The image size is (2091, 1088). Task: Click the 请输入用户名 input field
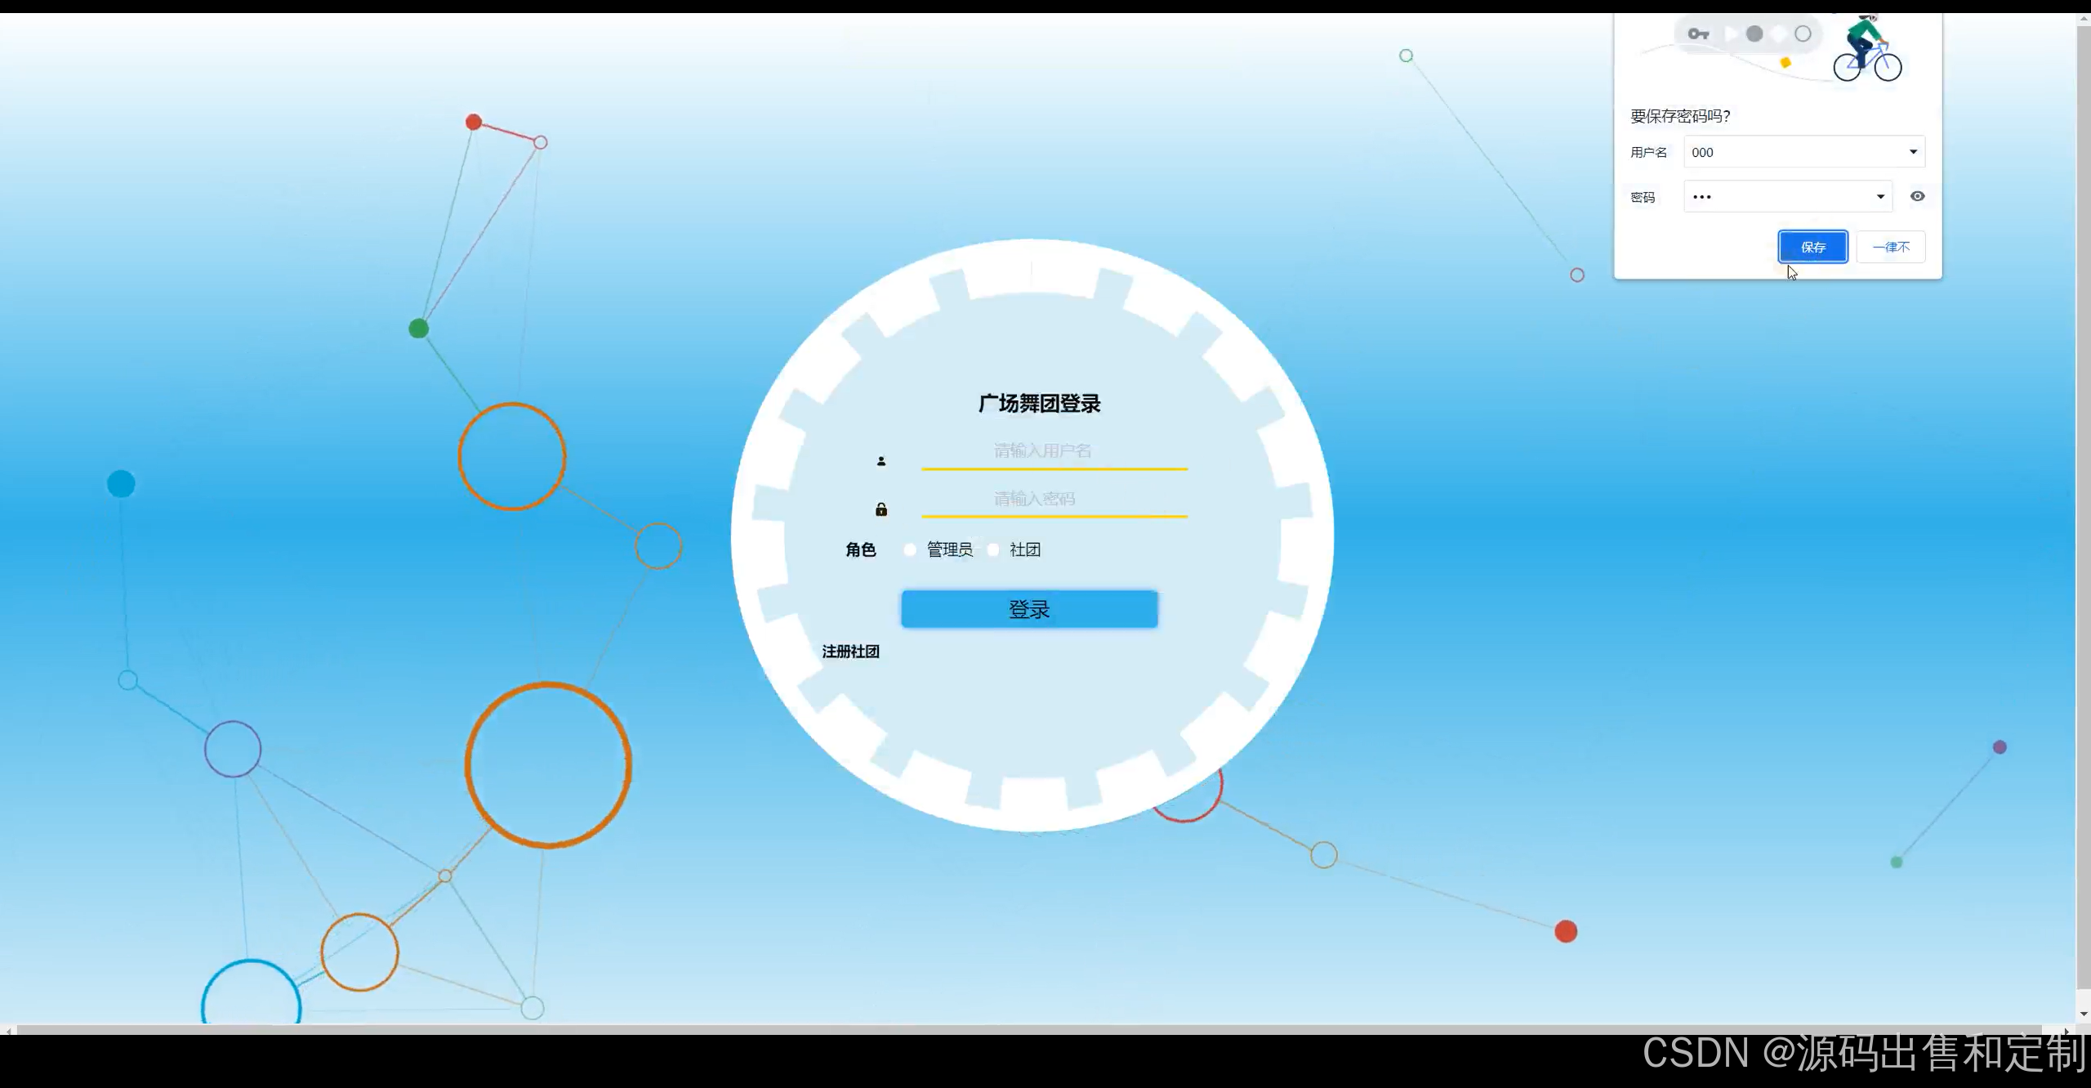pos(1054,451)
